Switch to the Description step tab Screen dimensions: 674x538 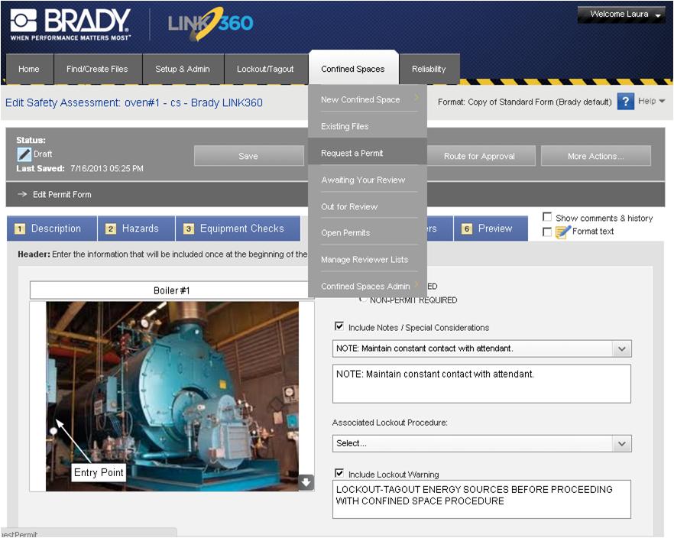[x=52, y=228]
